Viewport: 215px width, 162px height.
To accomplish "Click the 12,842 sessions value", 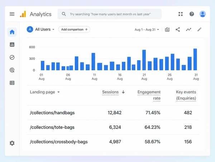I will pos(115,113).
